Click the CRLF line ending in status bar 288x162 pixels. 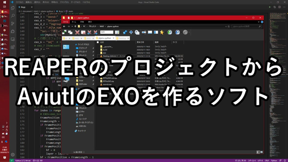coord(267,160)
